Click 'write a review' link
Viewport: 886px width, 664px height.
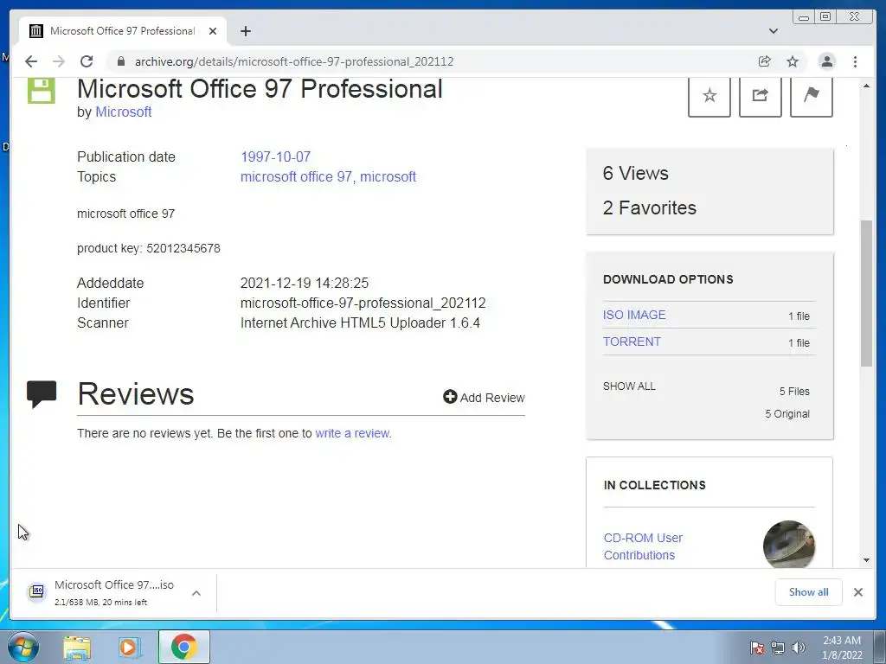pyautogui.click(x=352, y=433)
